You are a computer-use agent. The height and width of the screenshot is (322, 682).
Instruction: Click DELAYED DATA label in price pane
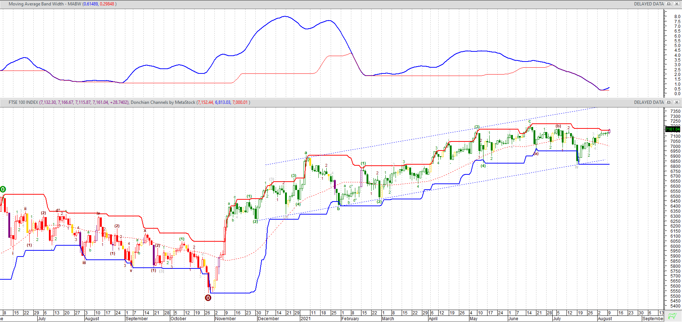649,102
